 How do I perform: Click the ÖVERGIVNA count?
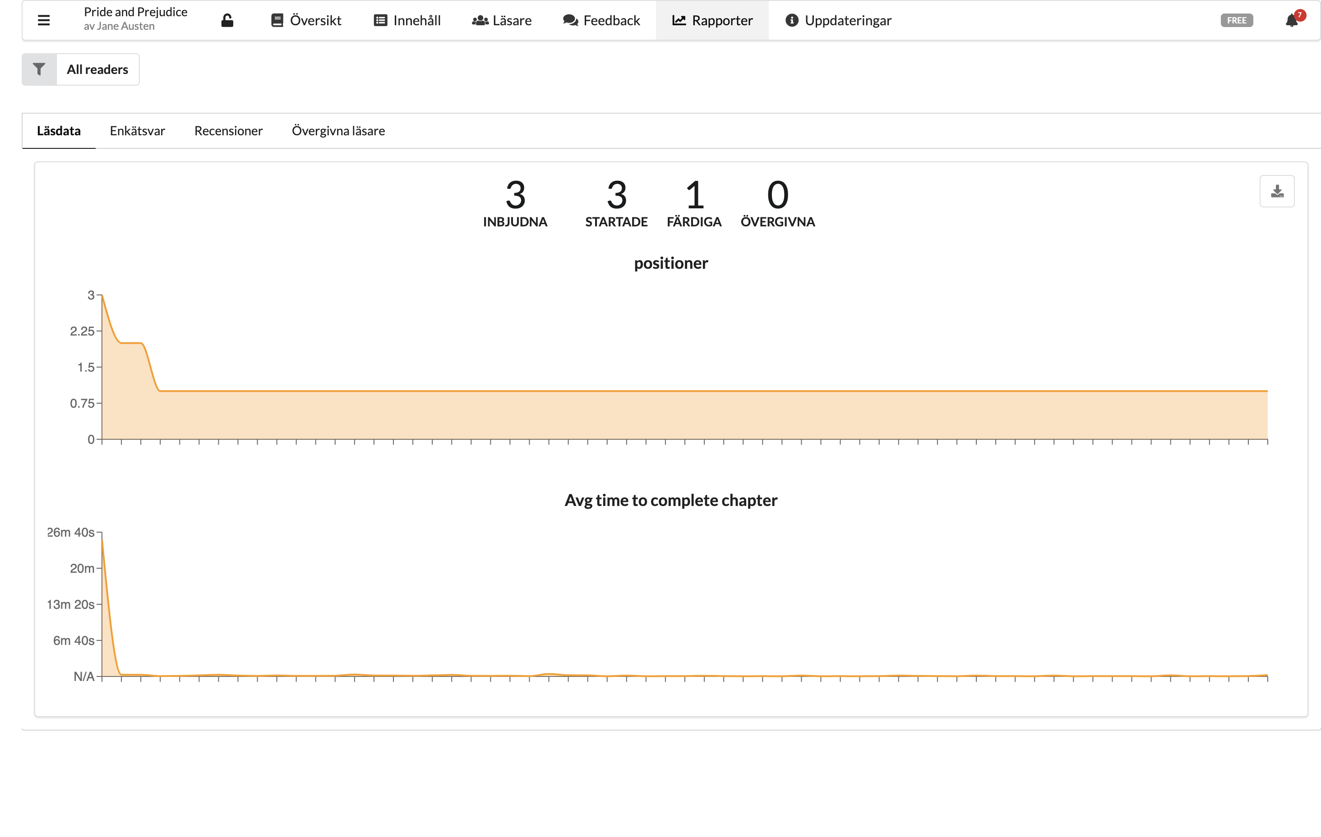pos(778,203)
